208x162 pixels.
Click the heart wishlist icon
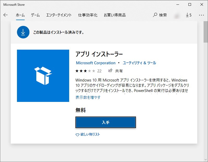[x=77, y=135]
